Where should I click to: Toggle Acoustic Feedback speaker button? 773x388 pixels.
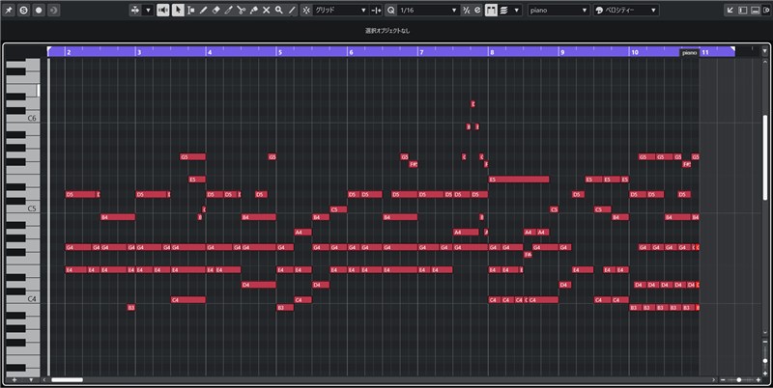[162, 10]
